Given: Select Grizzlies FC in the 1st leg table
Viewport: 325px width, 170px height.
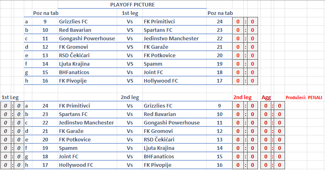Looking at the screenshot, I should click(73, 21).
